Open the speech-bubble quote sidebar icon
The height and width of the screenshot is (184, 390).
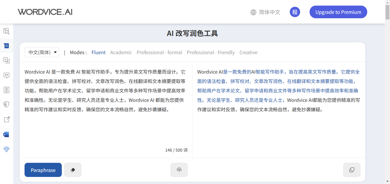[7, 75]
